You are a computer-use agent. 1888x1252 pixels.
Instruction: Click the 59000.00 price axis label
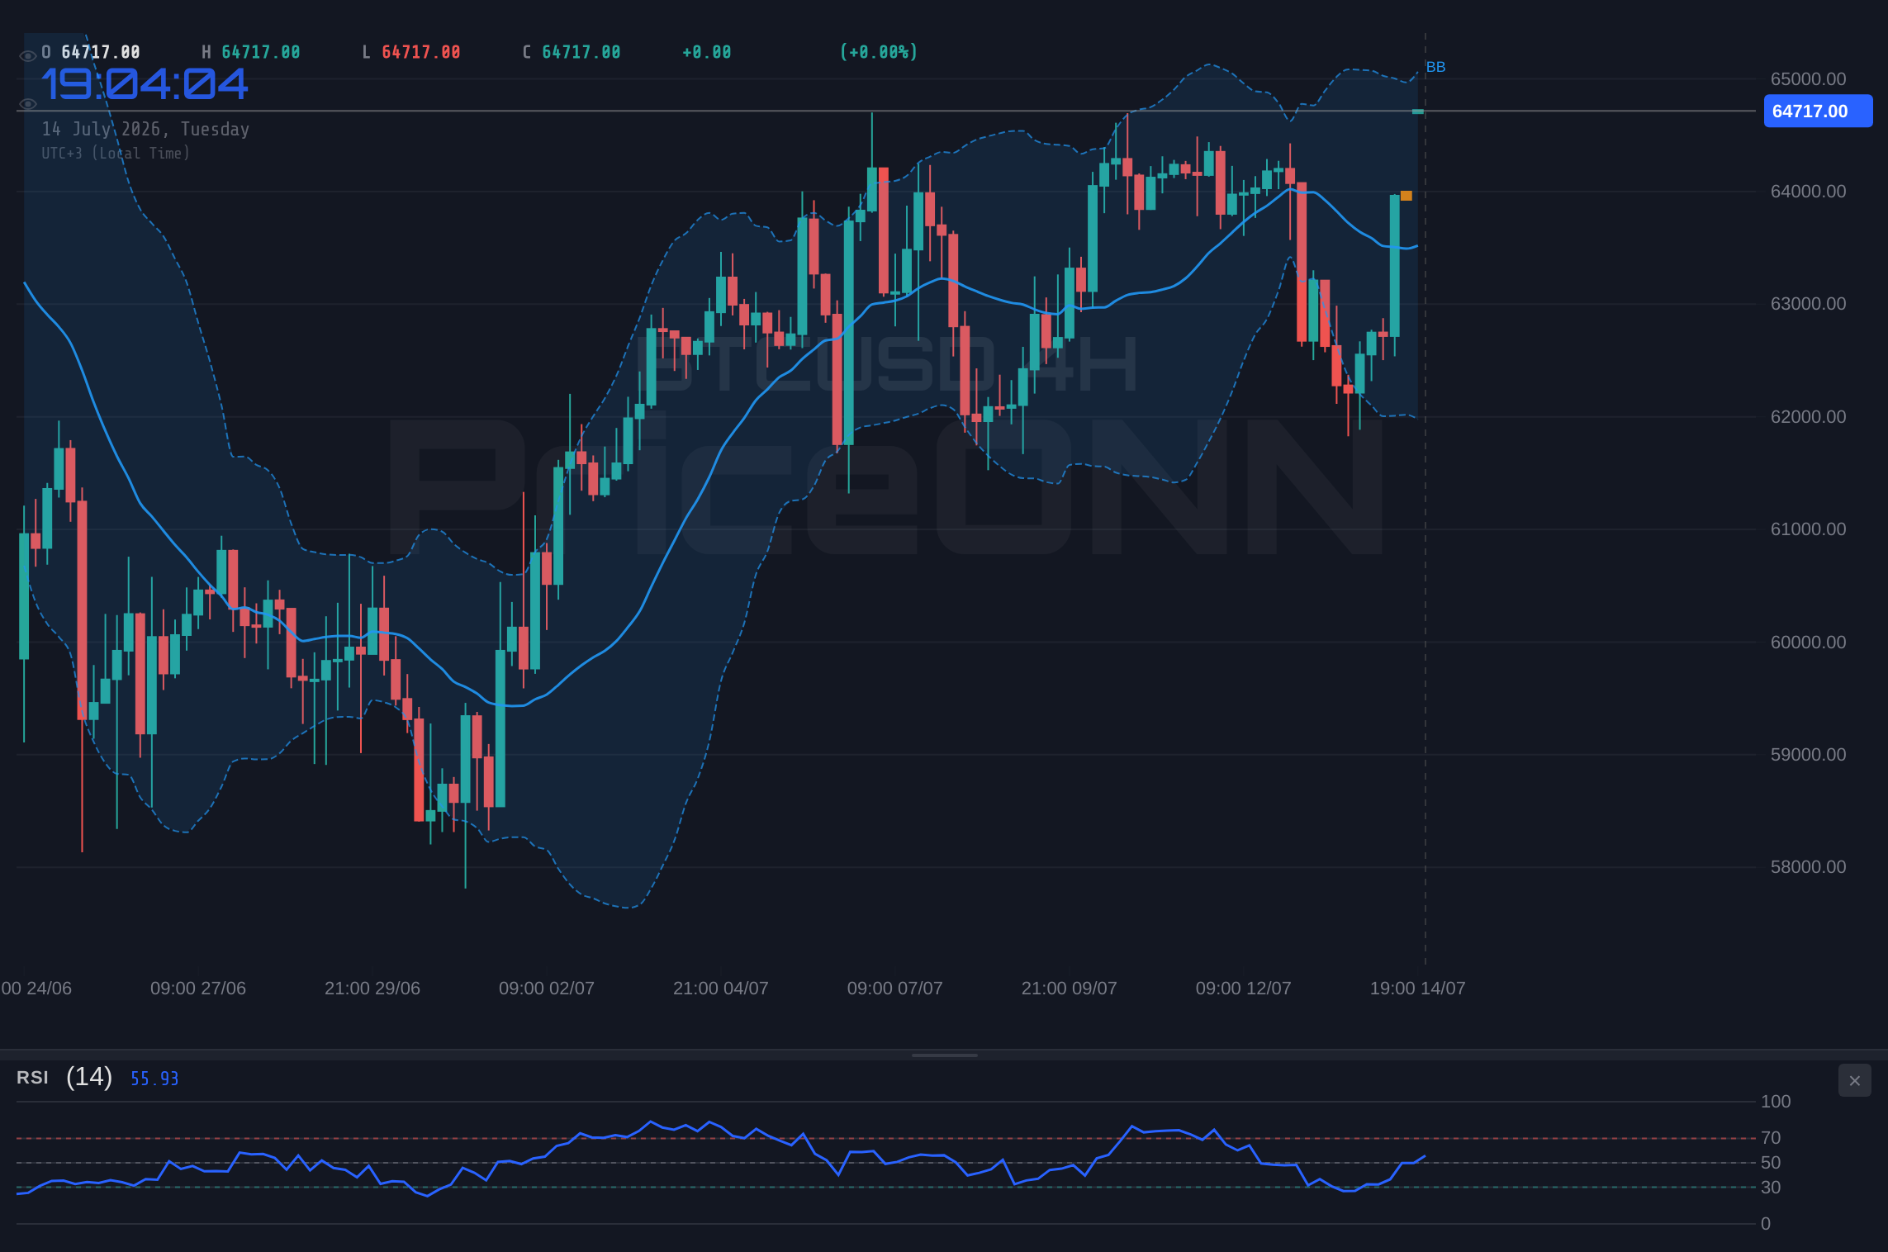coord(1808,755)
